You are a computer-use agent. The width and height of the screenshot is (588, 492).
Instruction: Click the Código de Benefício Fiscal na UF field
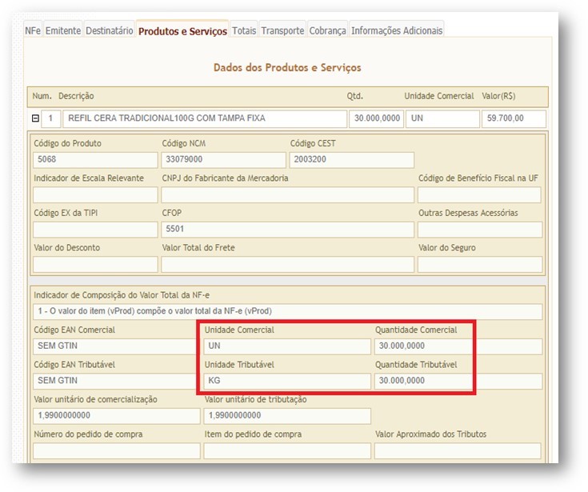480,195
